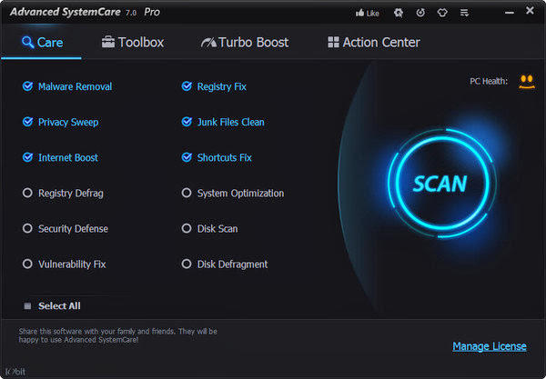Image resolution: width=546 pixels, height=379 pixels.
Task: Enable Security Defense option
Action: click(27, 228)
